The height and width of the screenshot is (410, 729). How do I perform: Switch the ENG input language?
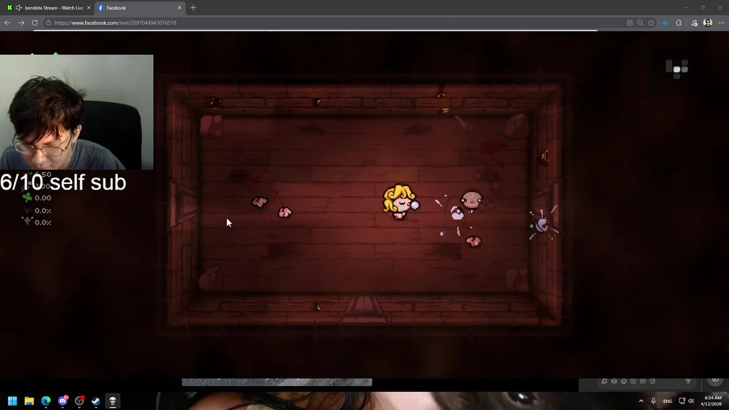pyautogui.click(x=667, y=401)
